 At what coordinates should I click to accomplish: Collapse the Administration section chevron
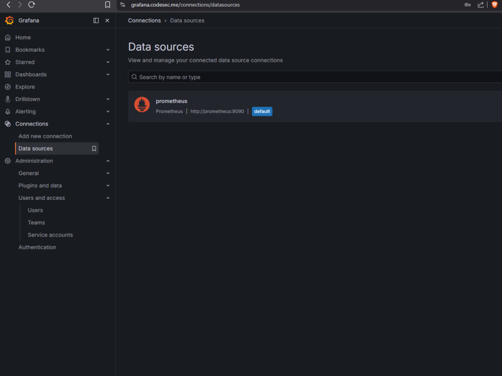pyautogui.click(x=108, y=161)
